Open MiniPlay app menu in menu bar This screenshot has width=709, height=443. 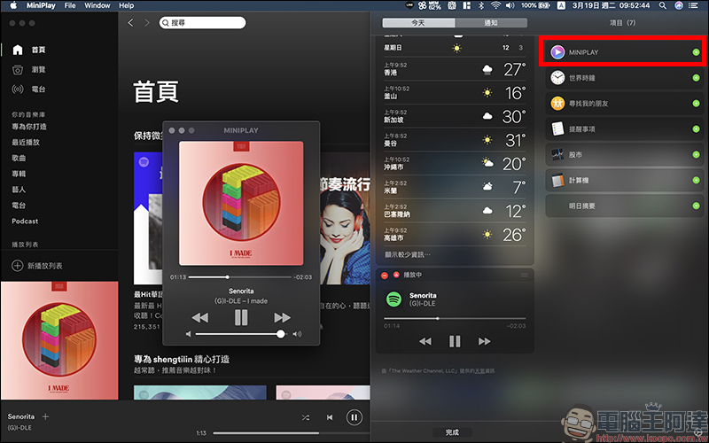coord(41,5)
